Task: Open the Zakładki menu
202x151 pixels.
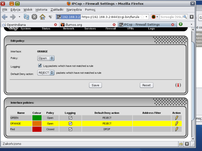Action: [57, 10]
